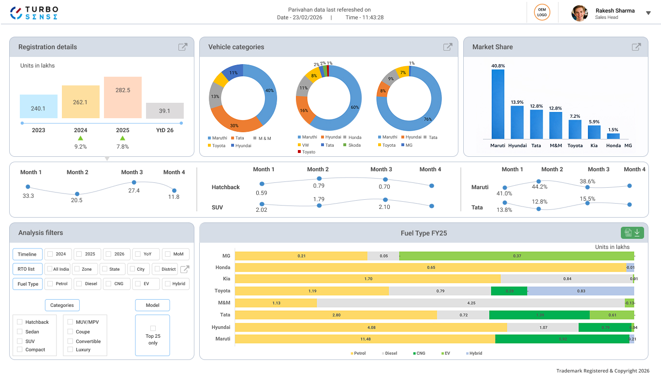Click the Month 3 point on registration trend
661x386 pixels.
(134, 182)
